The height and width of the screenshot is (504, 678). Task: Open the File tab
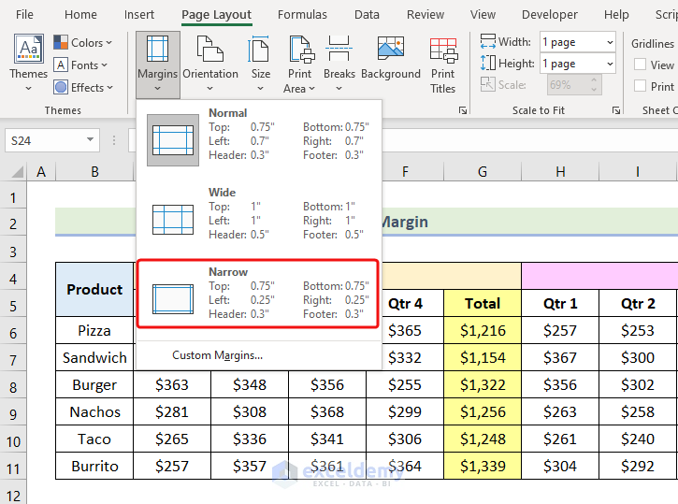24,15
